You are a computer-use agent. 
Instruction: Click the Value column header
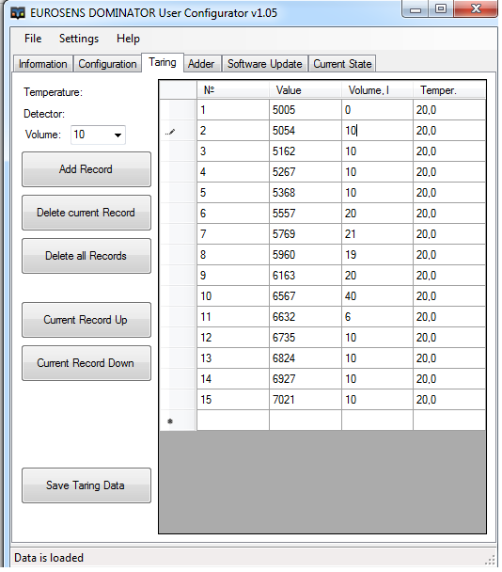(306, 89)
